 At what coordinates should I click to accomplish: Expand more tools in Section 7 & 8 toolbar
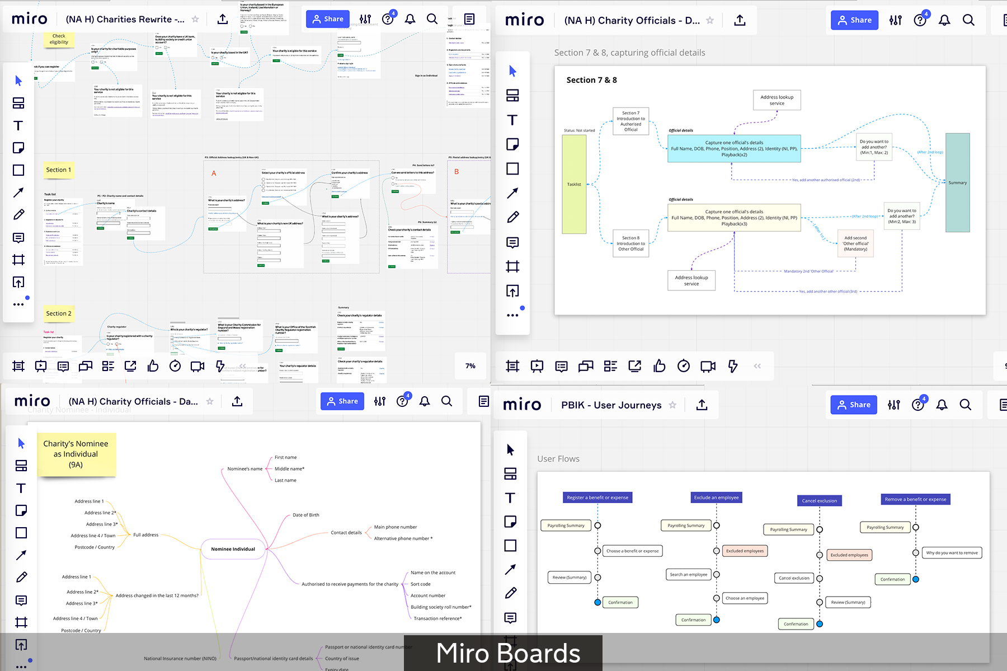point(512,316)
